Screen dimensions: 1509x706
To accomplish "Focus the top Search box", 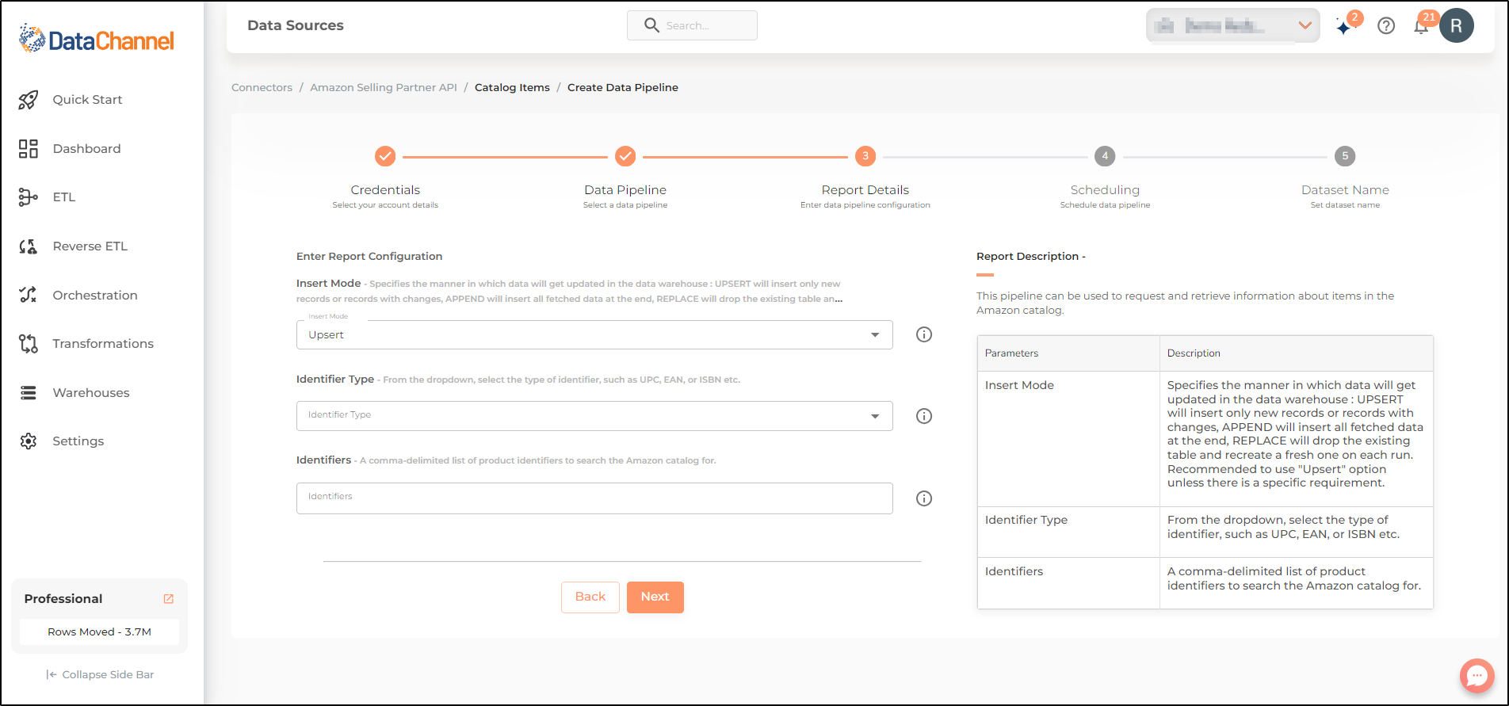I will [692, 25].
